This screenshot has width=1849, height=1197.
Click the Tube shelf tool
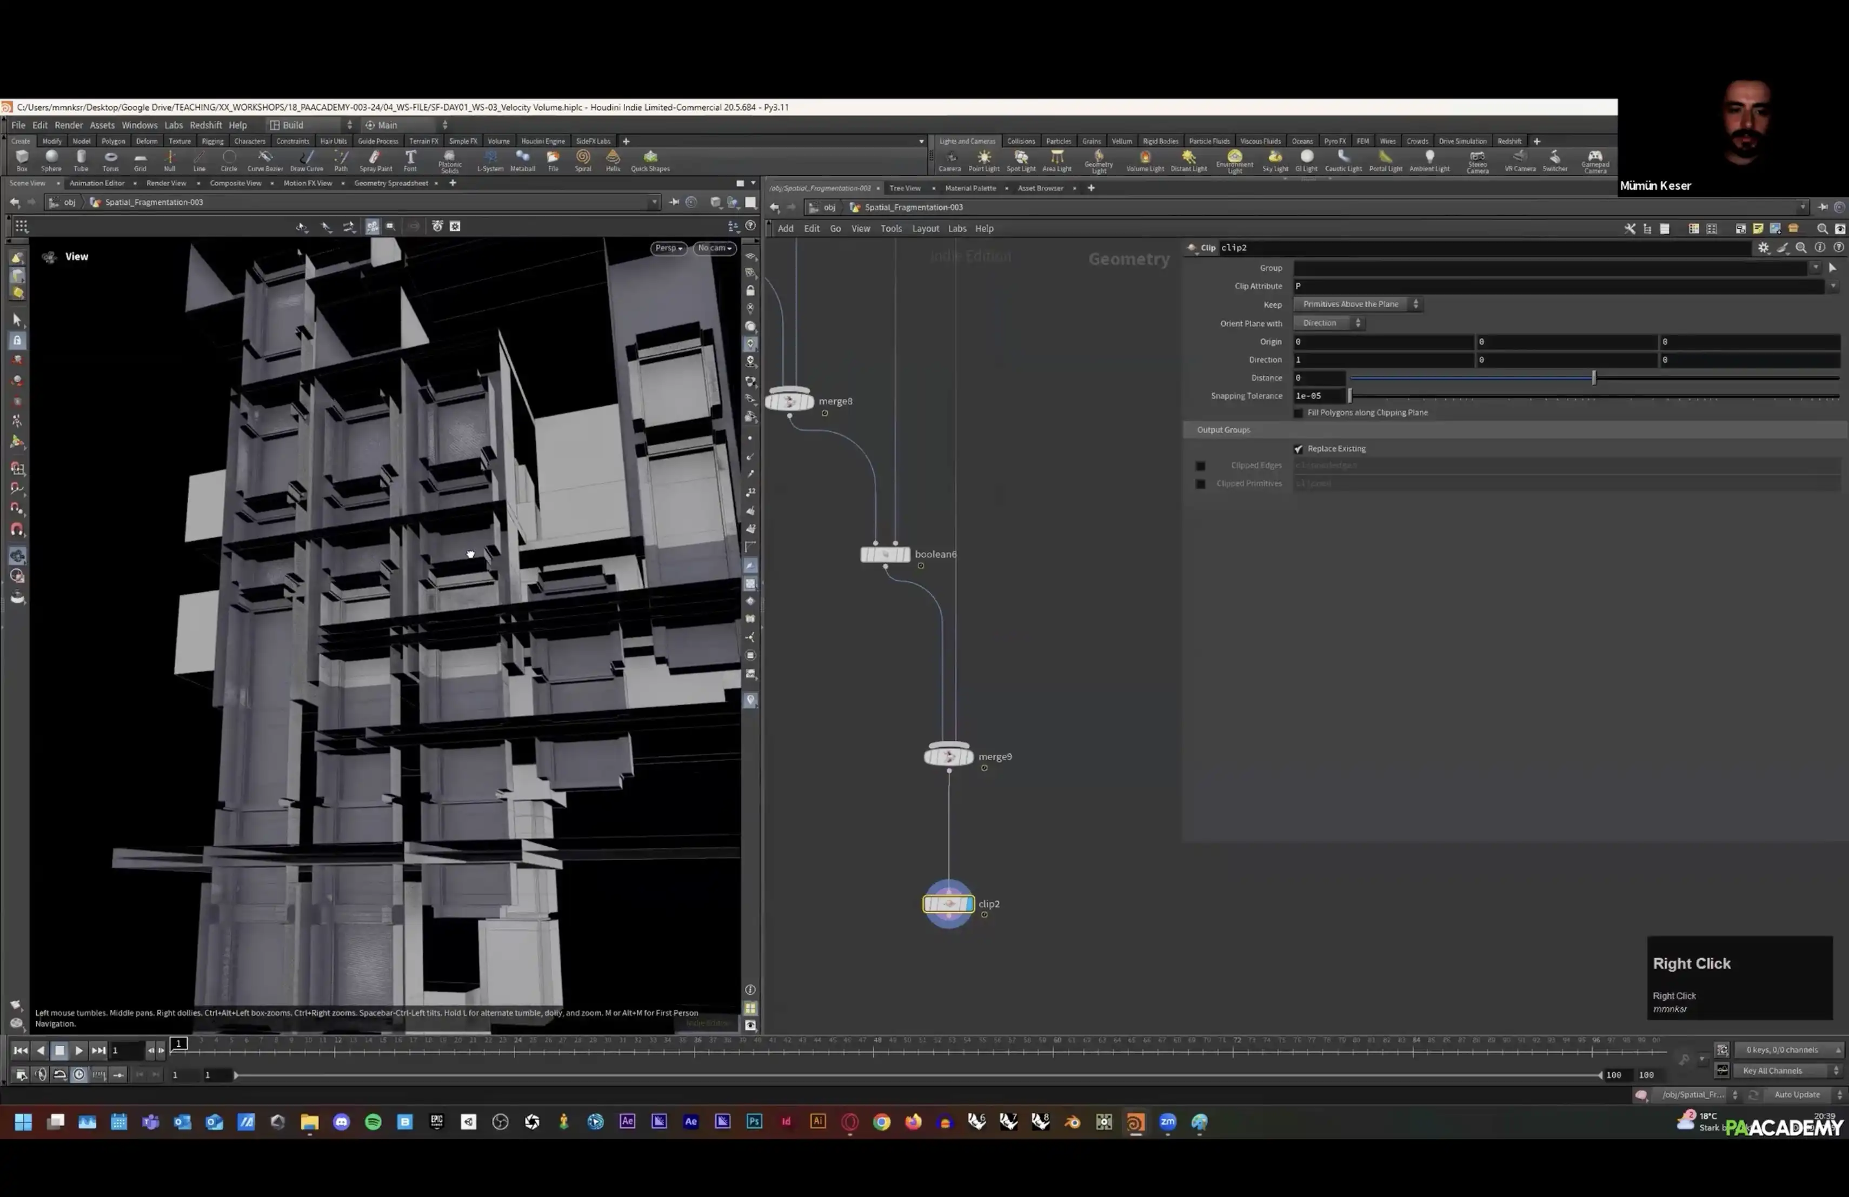point(81,160)
